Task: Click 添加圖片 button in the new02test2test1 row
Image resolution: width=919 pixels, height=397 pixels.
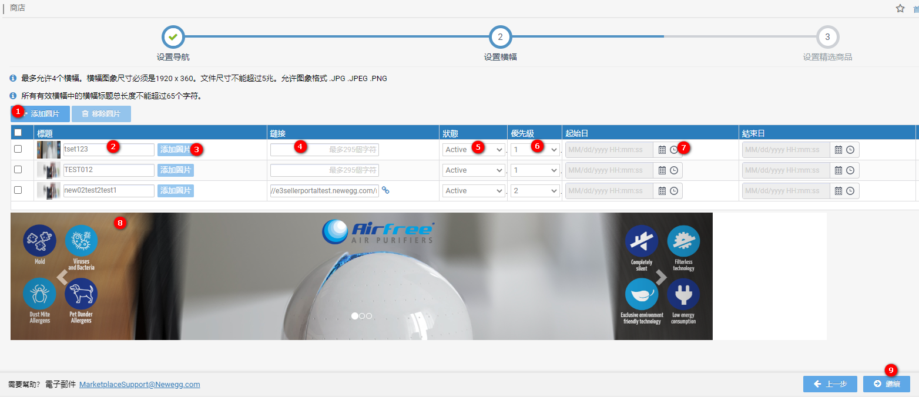Action: [x=176, y=191]
